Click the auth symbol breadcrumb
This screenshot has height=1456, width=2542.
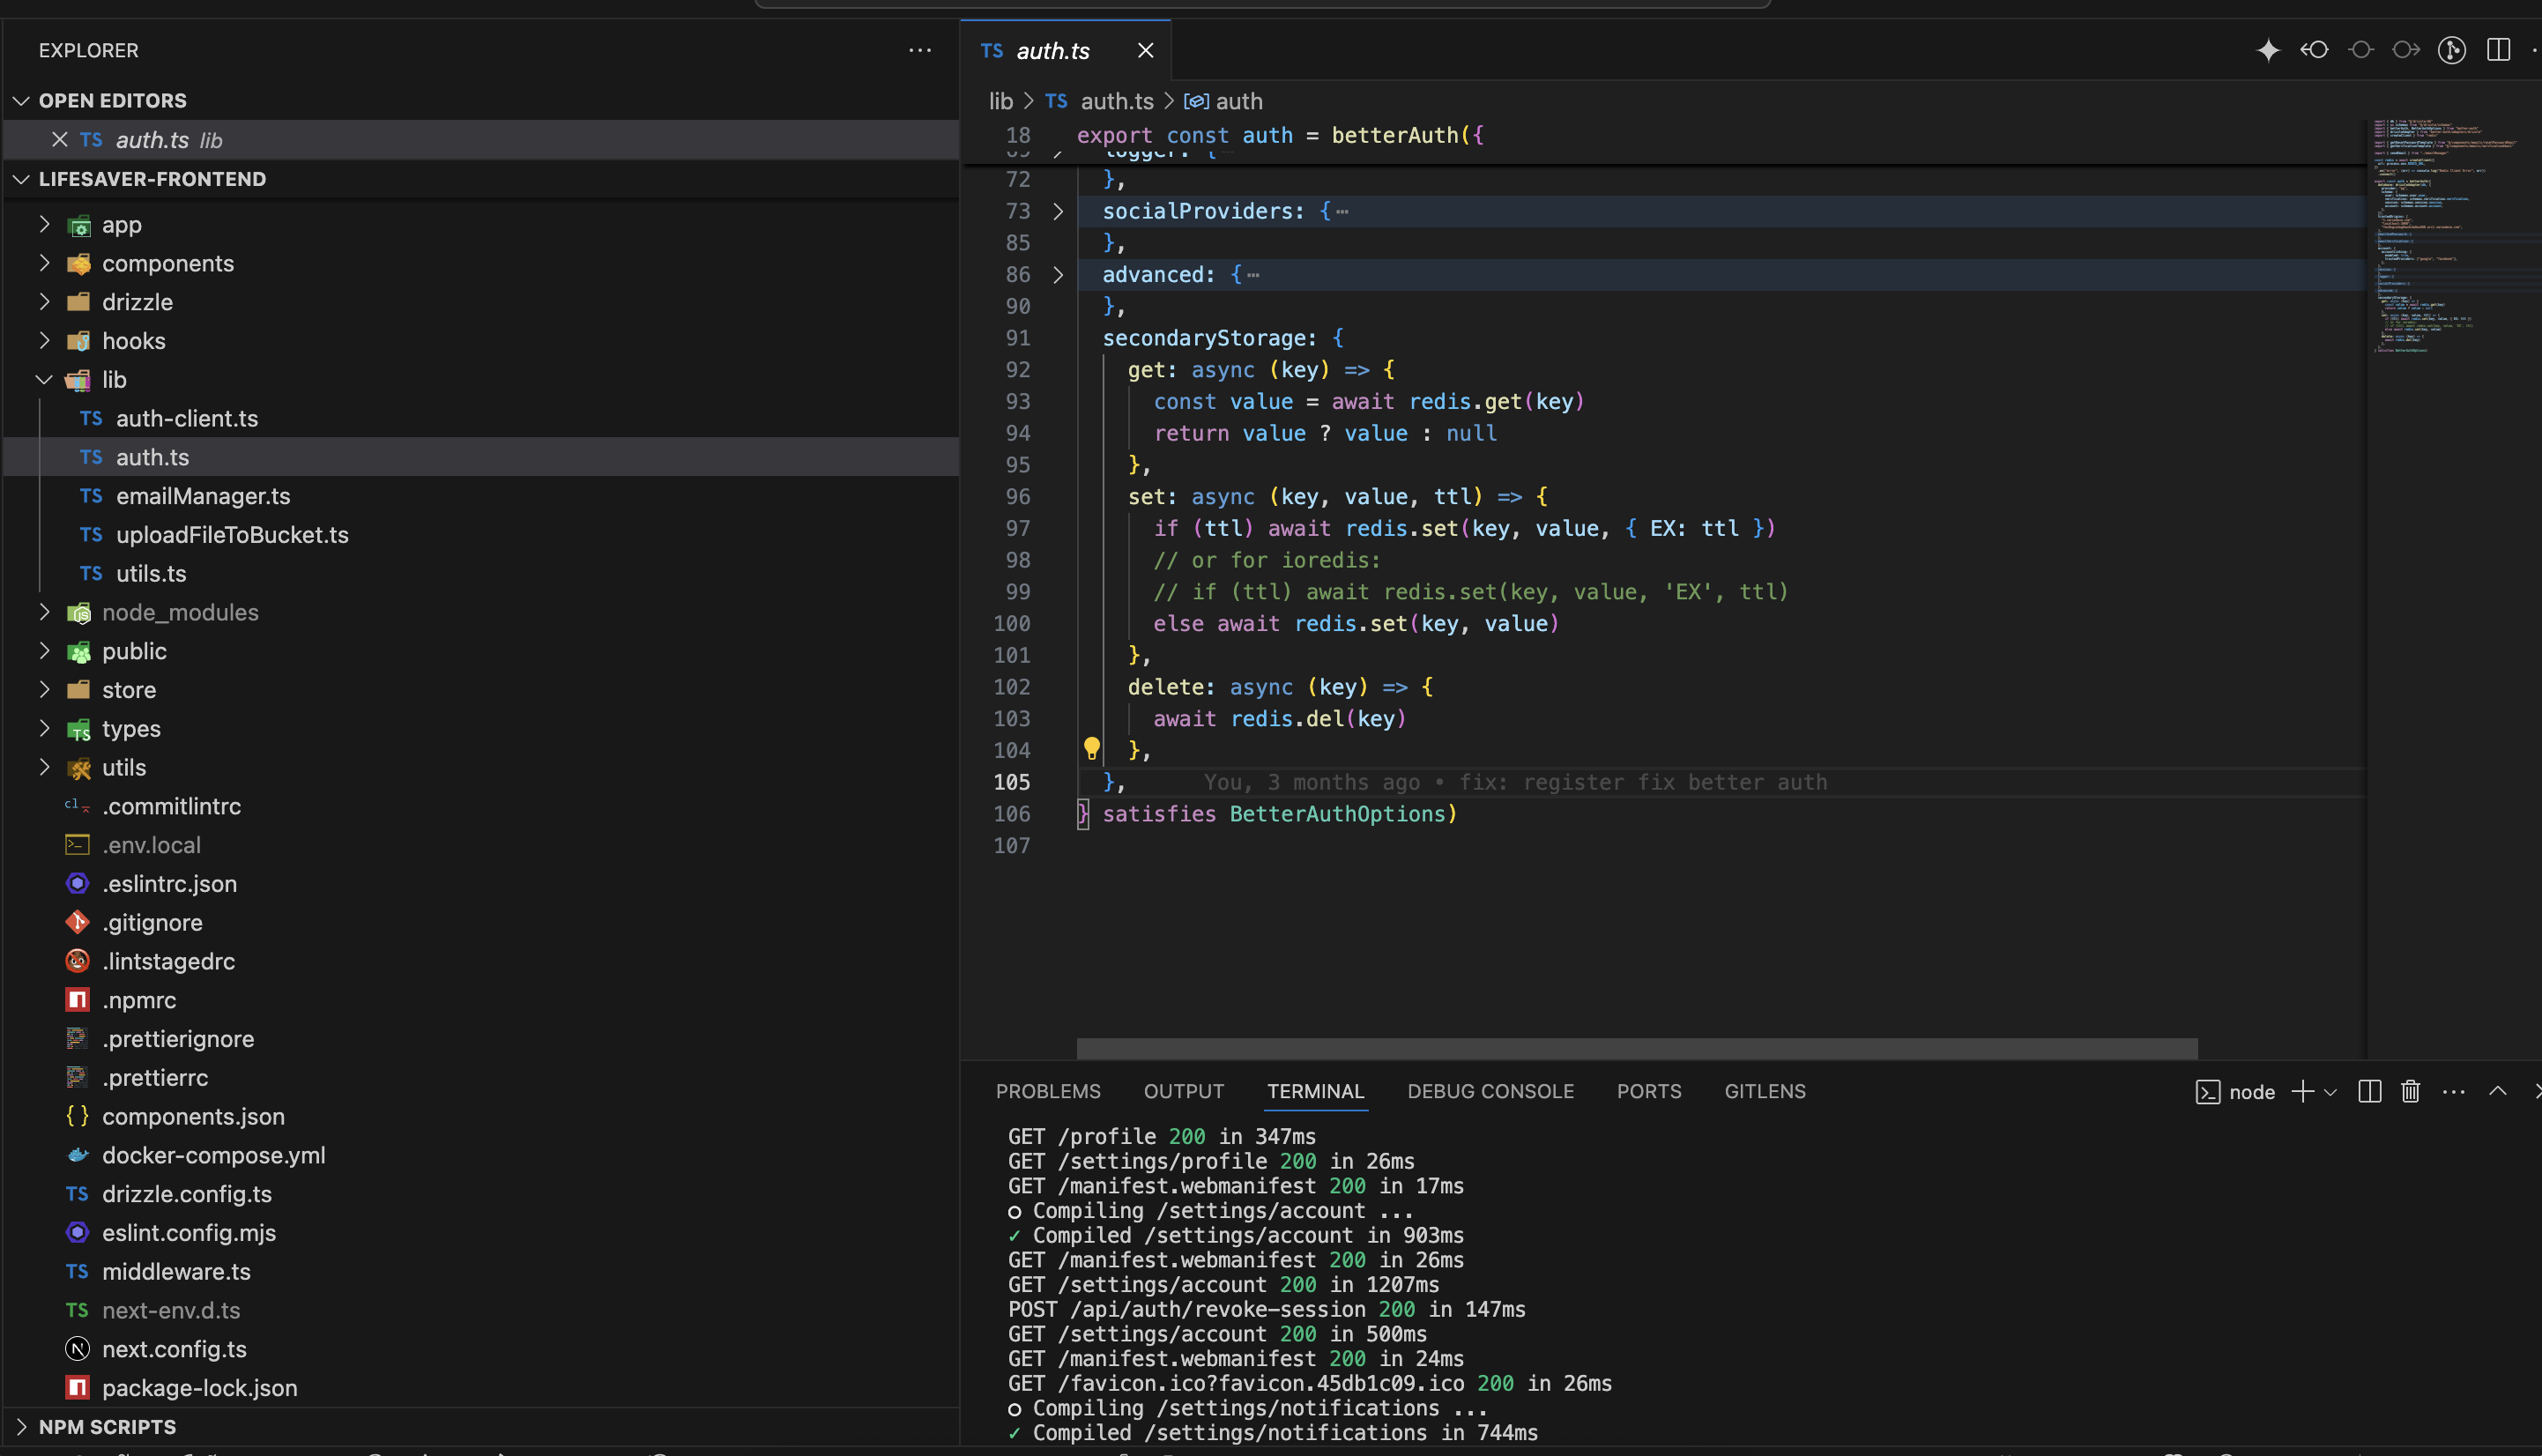[1224, 101]
